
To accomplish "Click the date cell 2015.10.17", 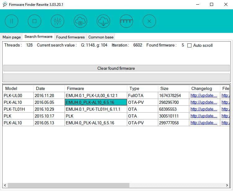I will (49, 116).
